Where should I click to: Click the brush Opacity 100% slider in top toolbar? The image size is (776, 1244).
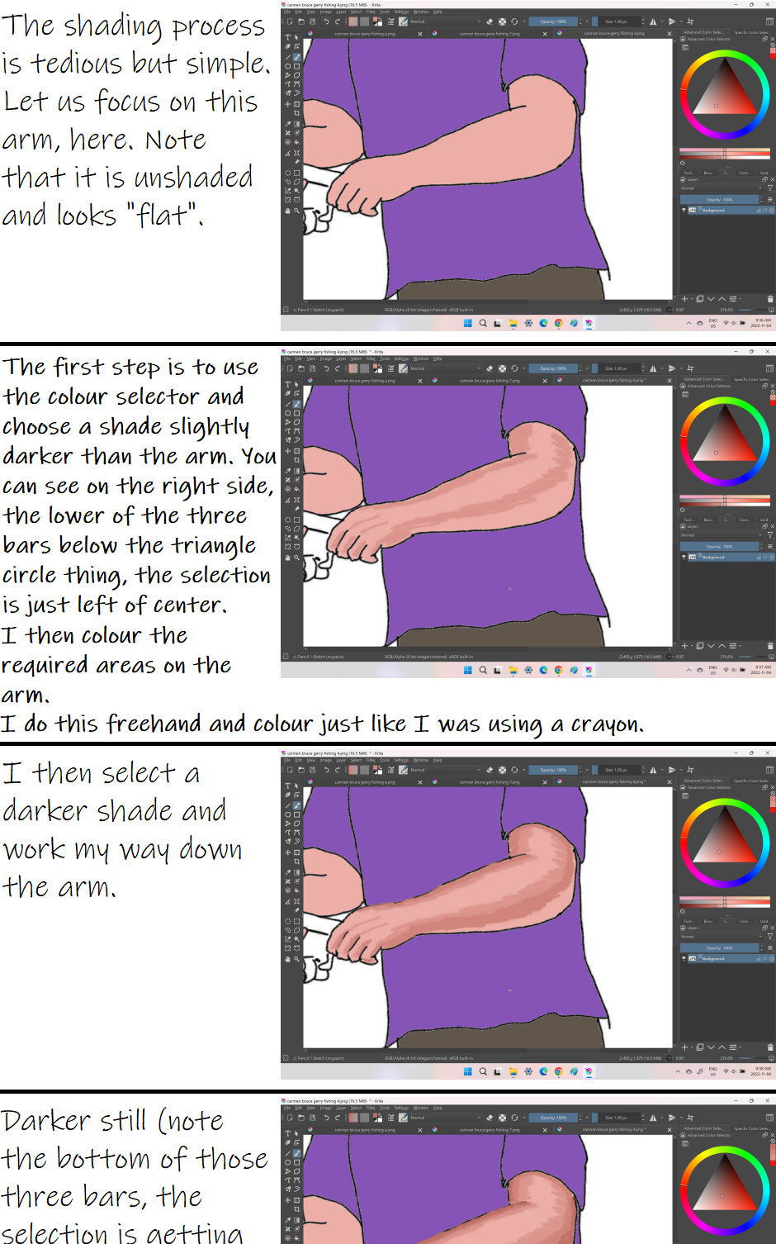[553, 21]
